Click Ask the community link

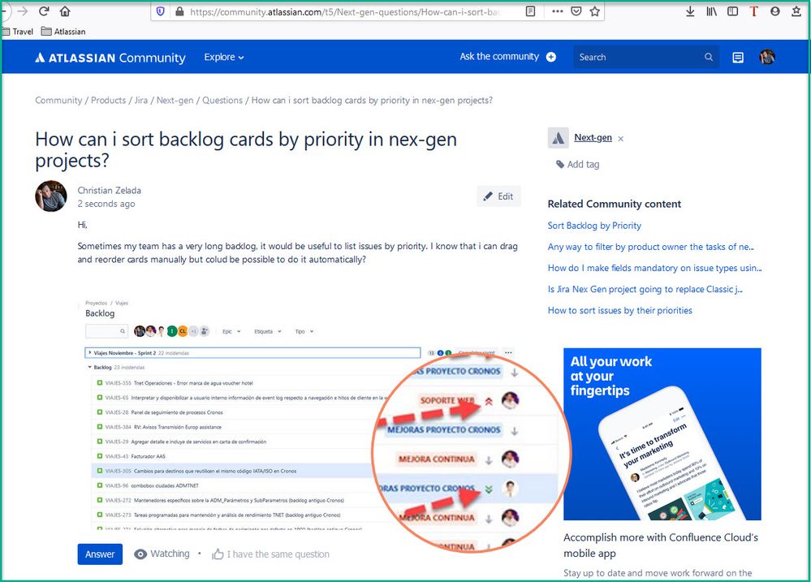499,56
